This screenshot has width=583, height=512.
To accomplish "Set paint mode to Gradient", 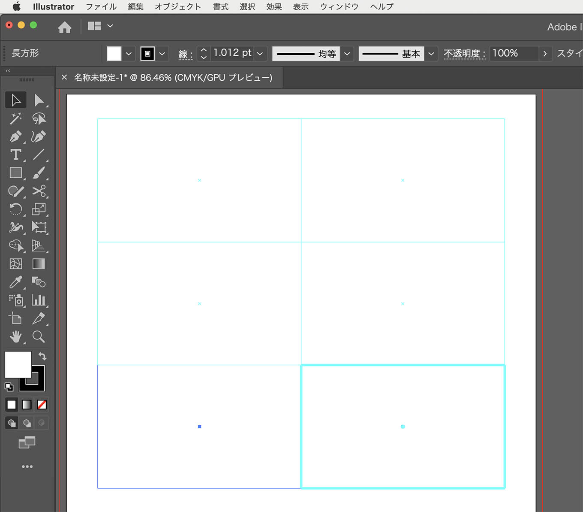I will click(27, 404).
